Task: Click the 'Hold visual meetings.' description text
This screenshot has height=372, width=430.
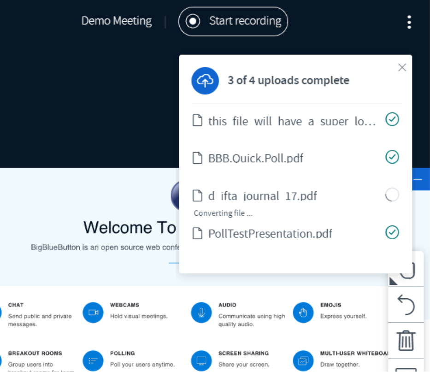Action: (x=139, y=316)
